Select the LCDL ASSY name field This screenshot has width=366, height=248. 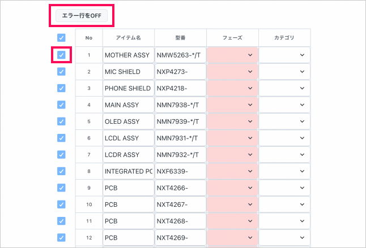pyautogui.click(x=127, y=138)
